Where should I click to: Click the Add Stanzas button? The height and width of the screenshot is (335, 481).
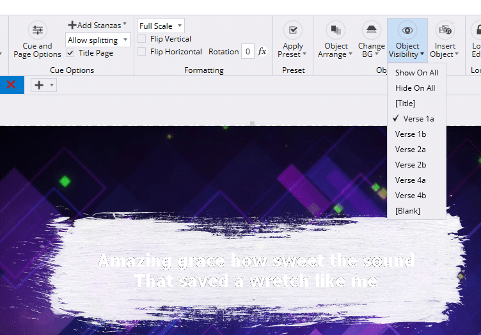(x=97, y=25)
